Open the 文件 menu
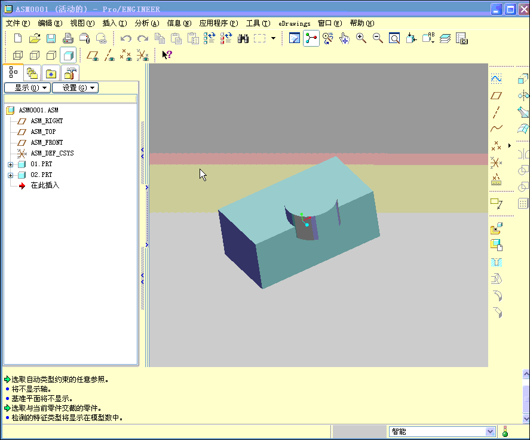Viewport: 530px width, 440px height. pos(18,23)
